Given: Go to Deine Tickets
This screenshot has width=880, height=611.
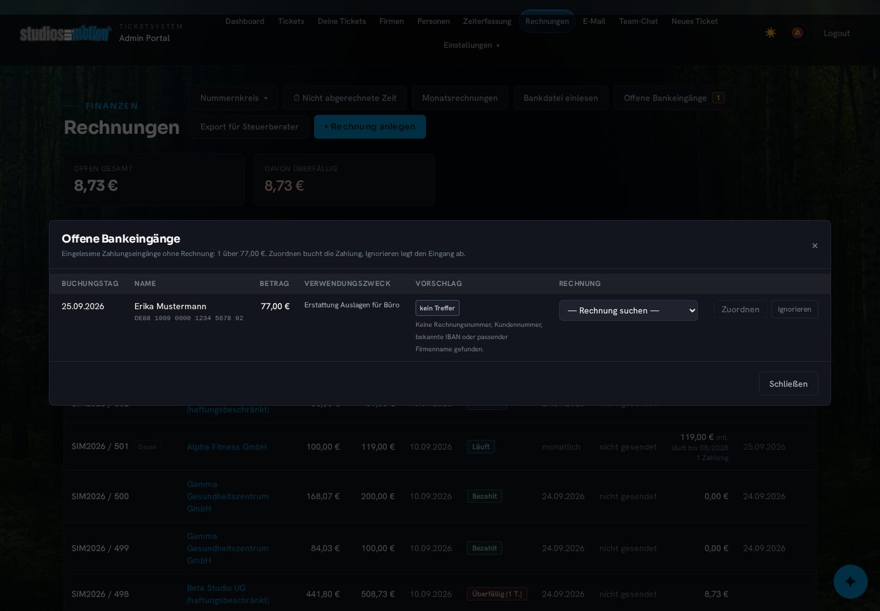Looking at the screenshot, I should coord(342,21).
